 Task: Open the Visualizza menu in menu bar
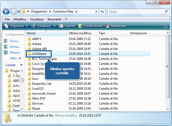click(x=37, y=19)
